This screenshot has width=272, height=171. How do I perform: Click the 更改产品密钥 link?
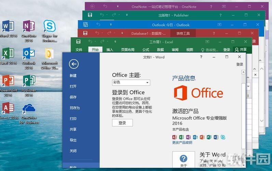pyautogui.click(x=182, y=142)
